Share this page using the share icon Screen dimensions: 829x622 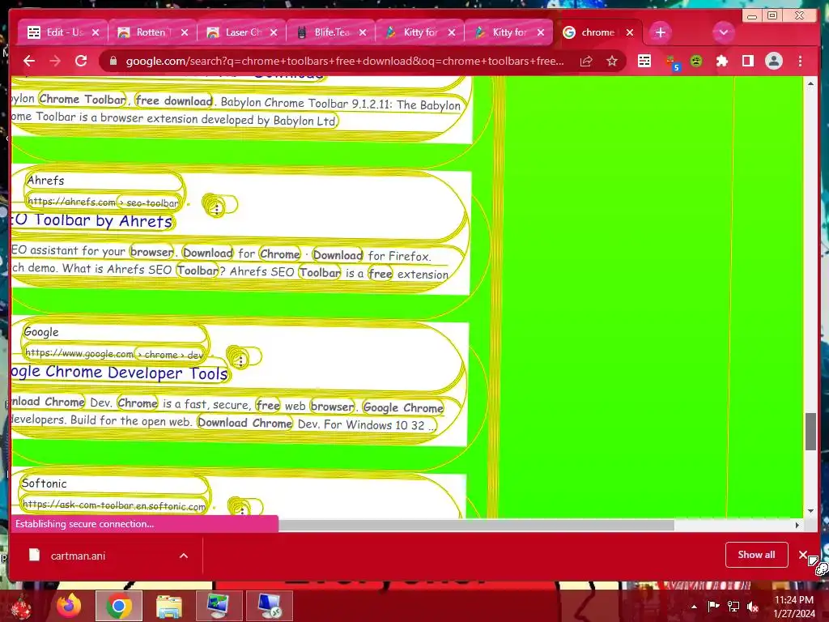click(x=586, y=61)
